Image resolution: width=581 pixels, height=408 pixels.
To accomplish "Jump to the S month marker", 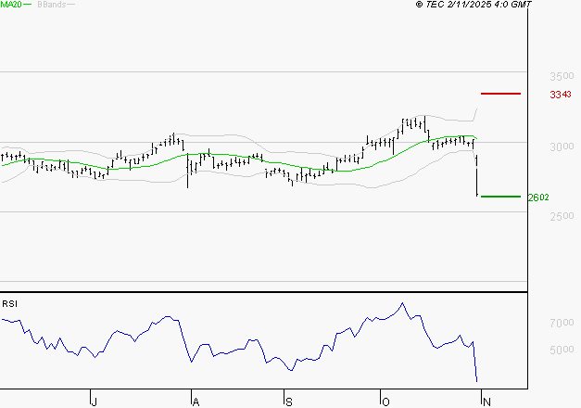I will click(288, 402).
